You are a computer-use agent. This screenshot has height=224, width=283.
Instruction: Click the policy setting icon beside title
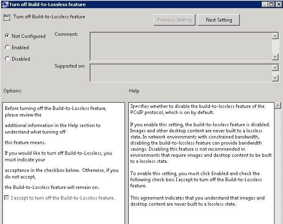7,18
